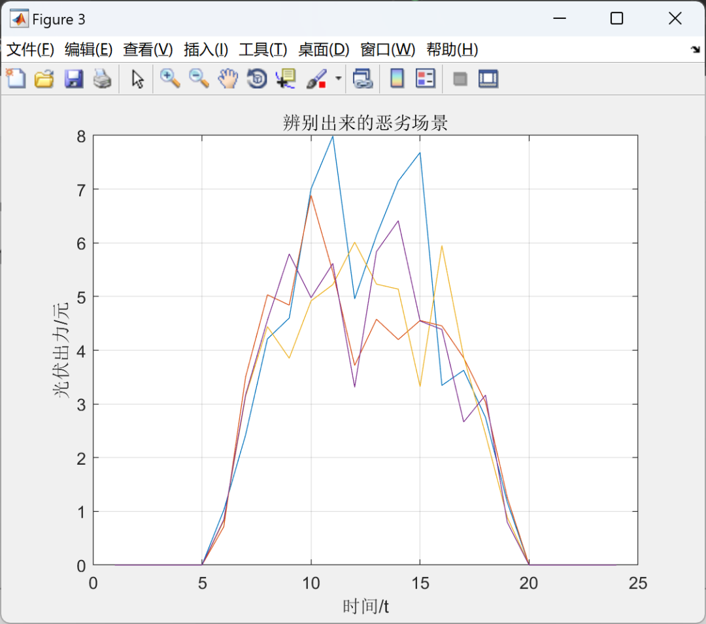Save the figure with floppy disk icon
The image size is (706, 624).
point(73,79)
